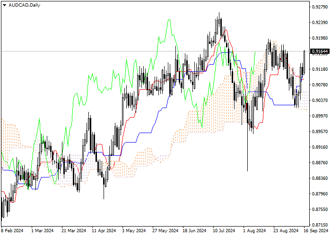This screenshot has width=331, height=236.
Task: Click the 0.87960 price axis label
Action: click(x=320, y=194)
